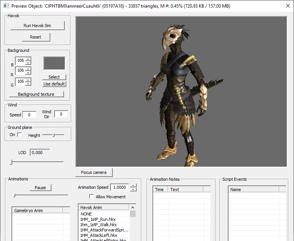Click the Animation Speed field
This screenshot has width=294, height=241.
pyautogui.click(x=120, y=187)
